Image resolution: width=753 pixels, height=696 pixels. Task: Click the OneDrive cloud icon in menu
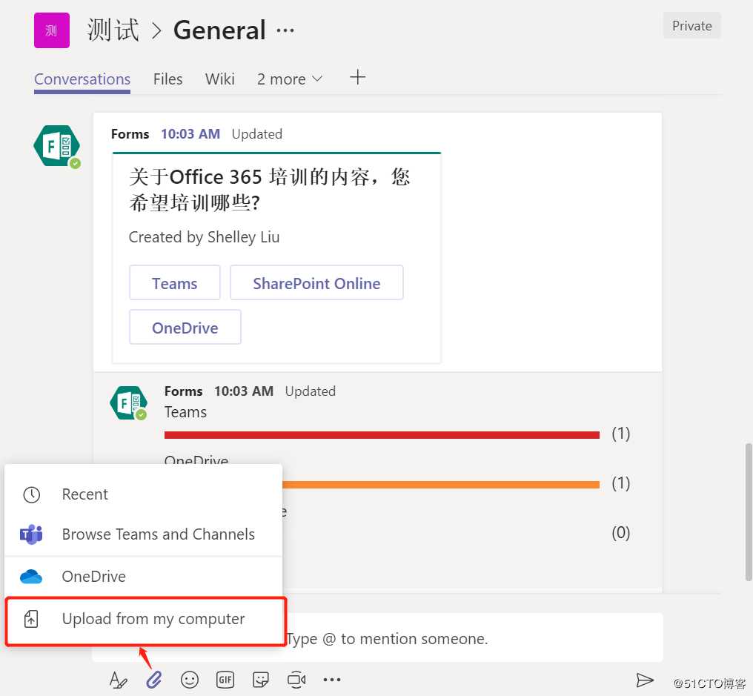(x=31, y=577)
